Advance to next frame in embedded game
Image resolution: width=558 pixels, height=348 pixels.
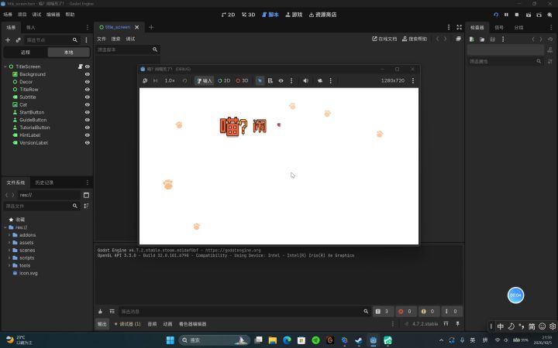156,80
